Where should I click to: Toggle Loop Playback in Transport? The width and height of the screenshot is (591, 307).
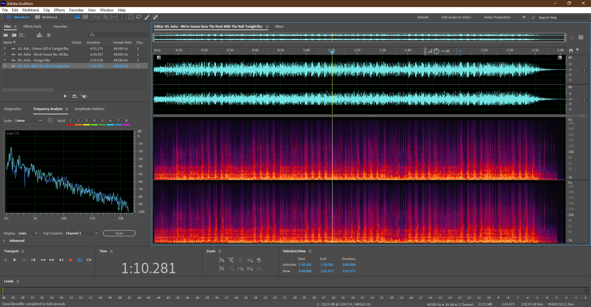80,260
